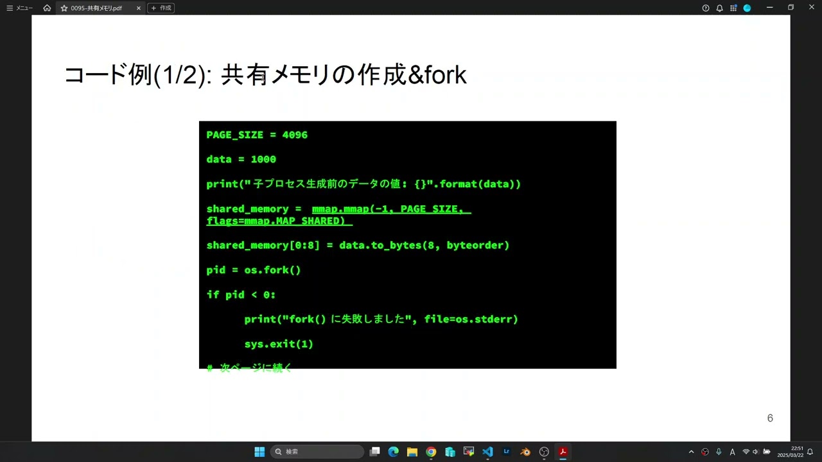Close the 0095-共有メモリ.pdf tab
The height and width of the screenshot is (462, 822).
coord(138,8)
